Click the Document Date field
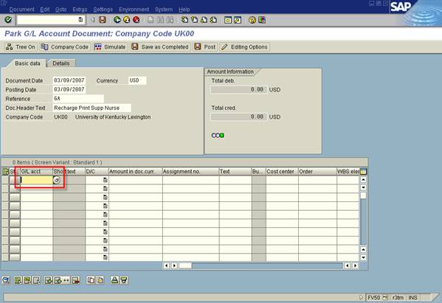 69,80
